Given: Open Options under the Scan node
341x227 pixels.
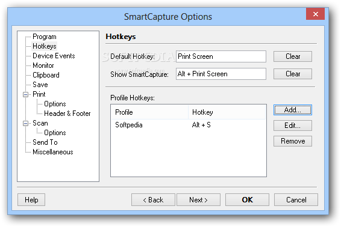Looking at the screenshot, I should [55, 133].
